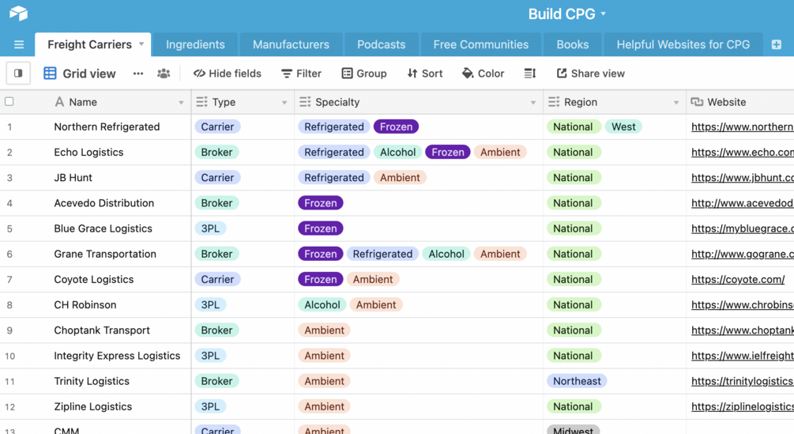Click Hide fields
Screen dimensions: 794x434
coord(228,74)
